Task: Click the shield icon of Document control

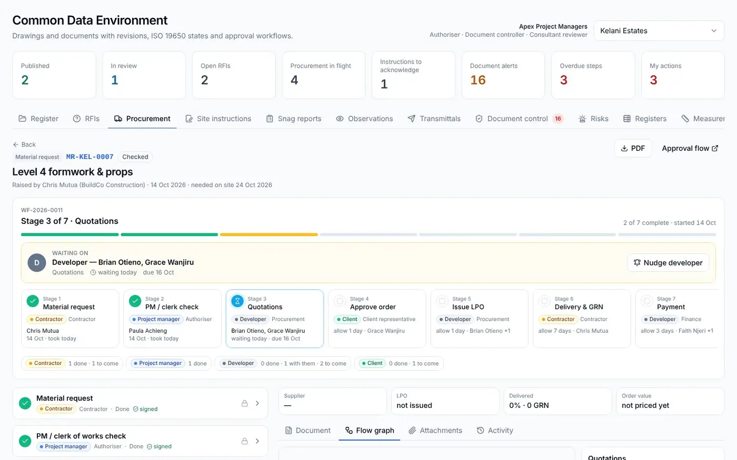Action: coord(479,119)
